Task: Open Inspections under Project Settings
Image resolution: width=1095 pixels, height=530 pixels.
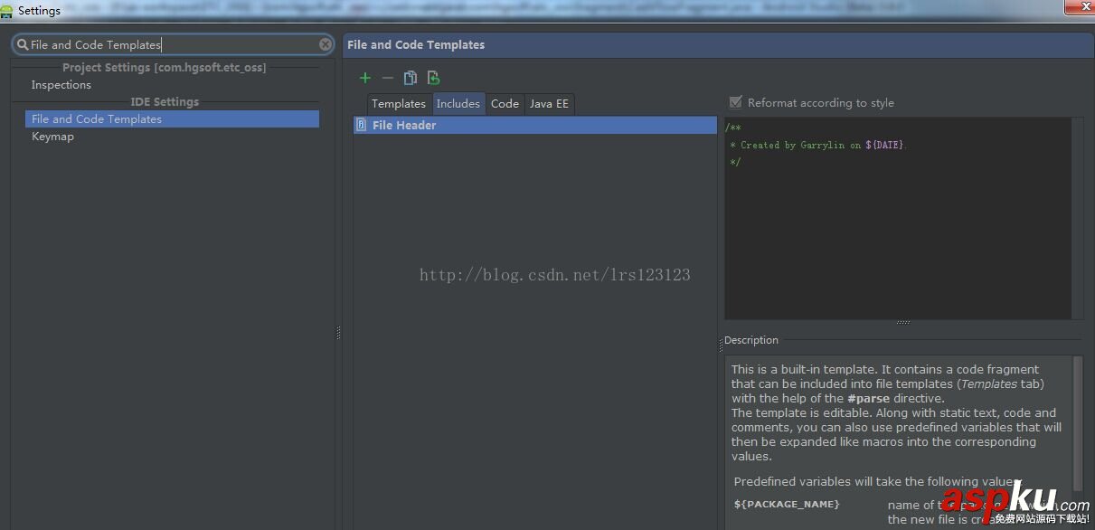Action: 61,85
